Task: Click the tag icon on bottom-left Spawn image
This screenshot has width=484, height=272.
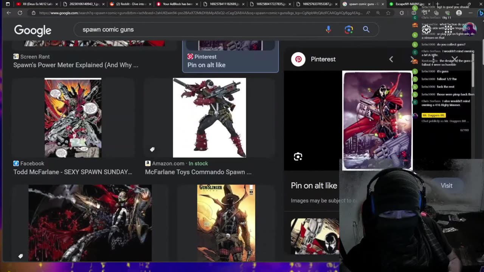Action: click(x=21, y=256)
